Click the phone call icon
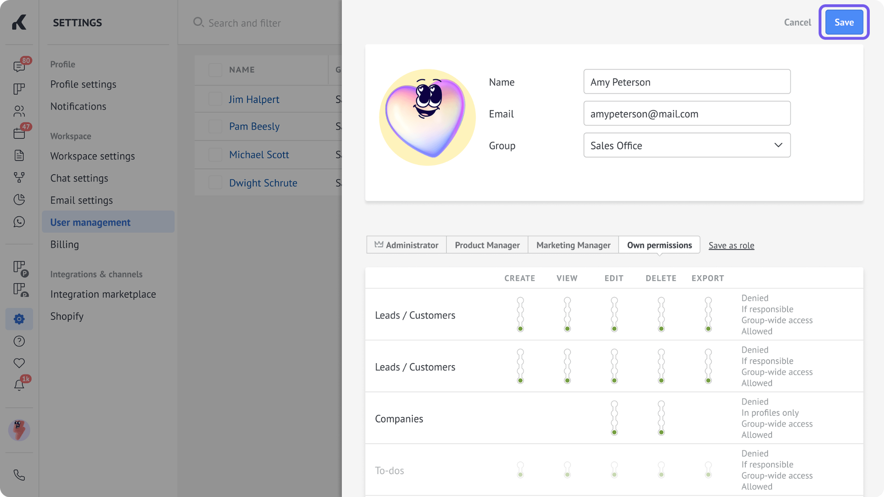This screenshot has height=497, width=884. click(x=19, y=475)
